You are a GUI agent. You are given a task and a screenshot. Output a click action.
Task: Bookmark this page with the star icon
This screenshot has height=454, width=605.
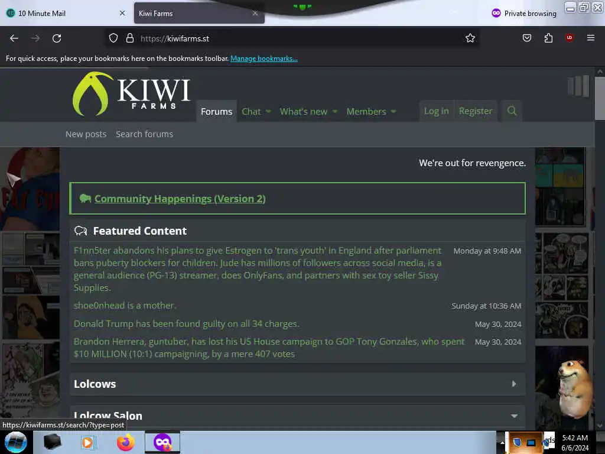(x=470, y=38)
